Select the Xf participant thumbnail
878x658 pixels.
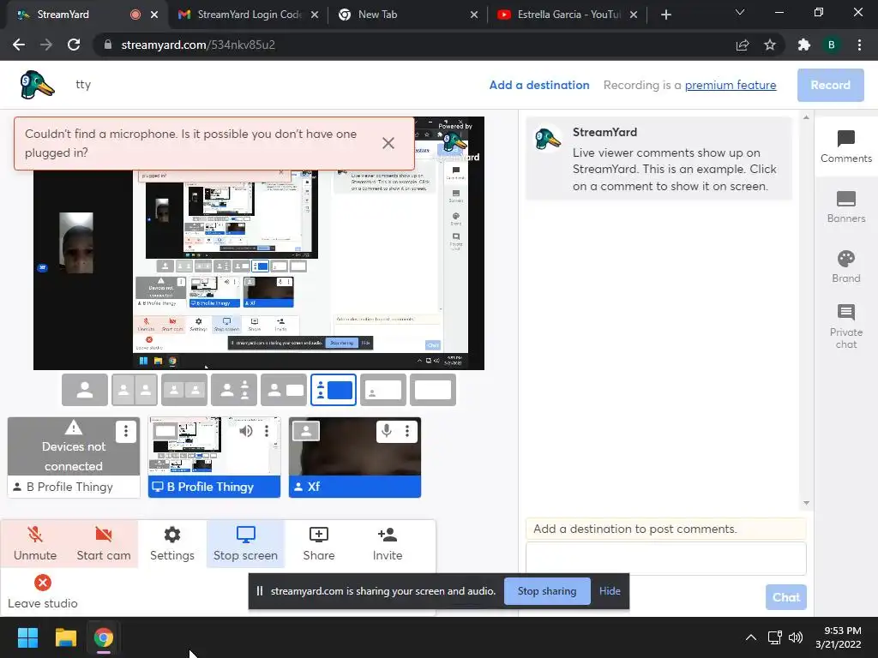coord(355,457)
